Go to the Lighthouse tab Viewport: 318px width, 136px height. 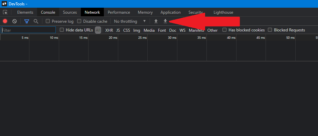click(223, 12)
